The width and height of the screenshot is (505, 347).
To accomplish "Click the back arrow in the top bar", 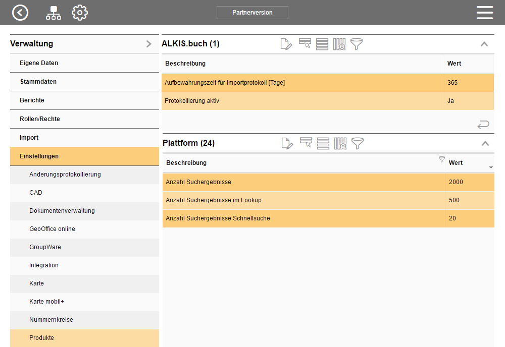I will click(x=20, y=13).
